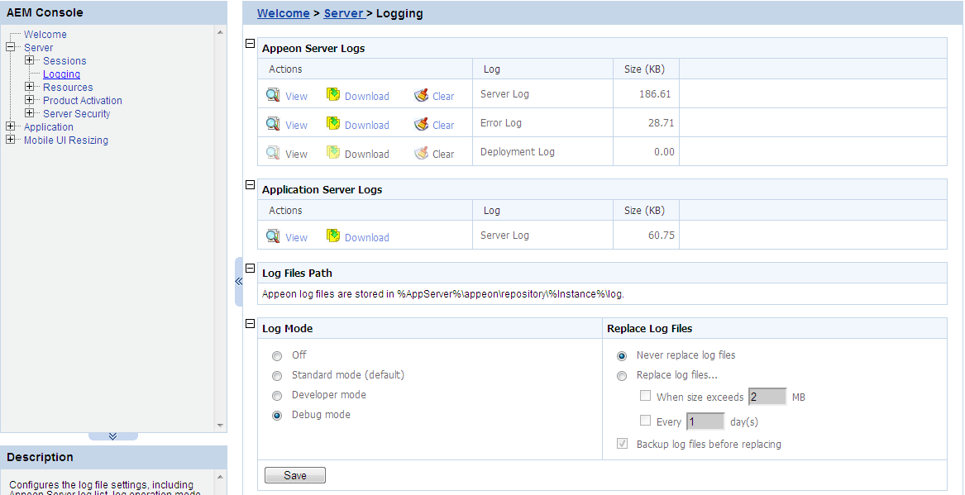Open Welcome in the console tree
965x495 pixels.
(x=45, y=35)
